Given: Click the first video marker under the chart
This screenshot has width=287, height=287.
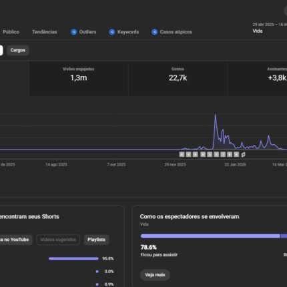Looking at the screenshot, I should click(182, 154).
